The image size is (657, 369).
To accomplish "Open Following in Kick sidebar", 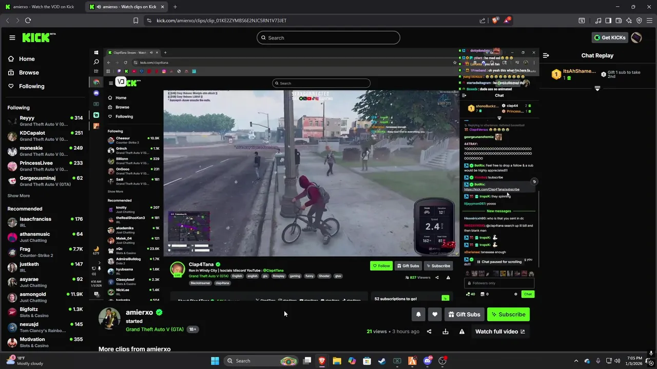I will coord(26,86).
